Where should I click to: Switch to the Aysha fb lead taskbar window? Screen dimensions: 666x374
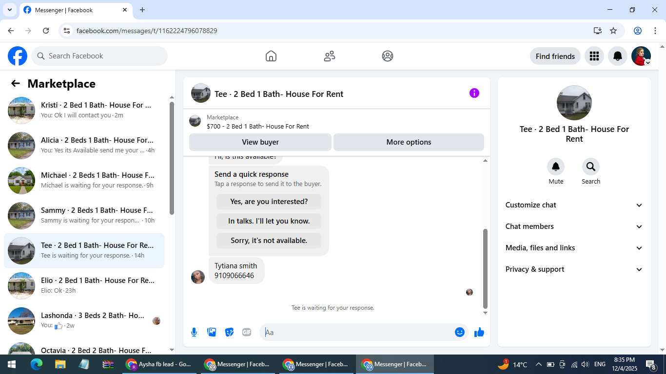point(159,364)
